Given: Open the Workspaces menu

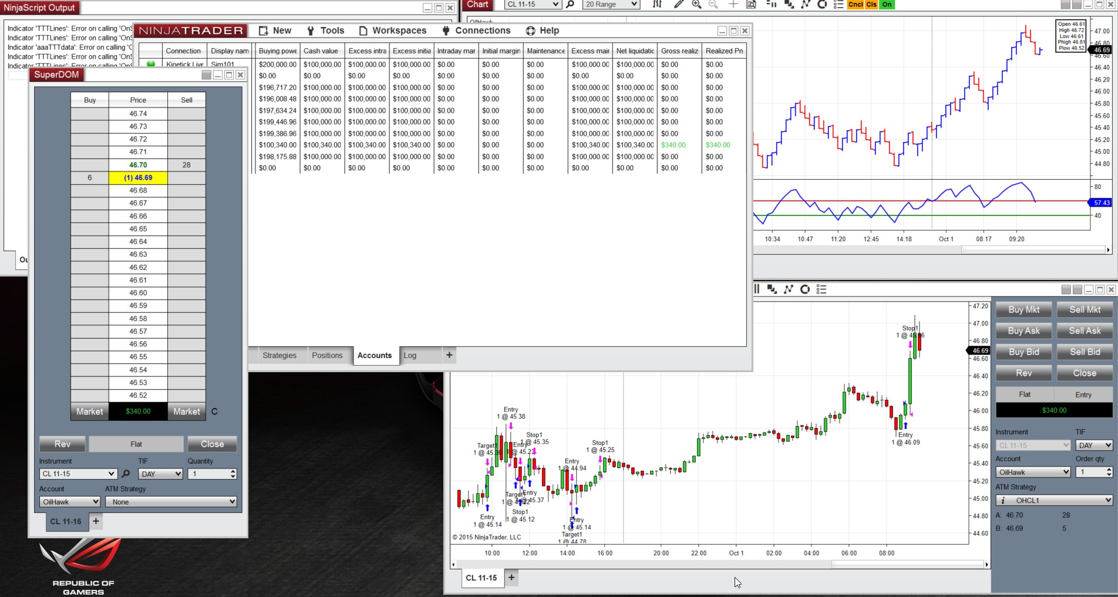Looking at the screenshot, I should tap(393, 31).
